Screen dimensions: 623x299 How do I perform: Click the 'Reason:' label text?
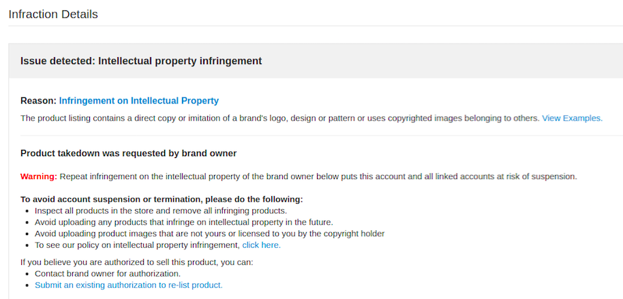coord(38,101)
